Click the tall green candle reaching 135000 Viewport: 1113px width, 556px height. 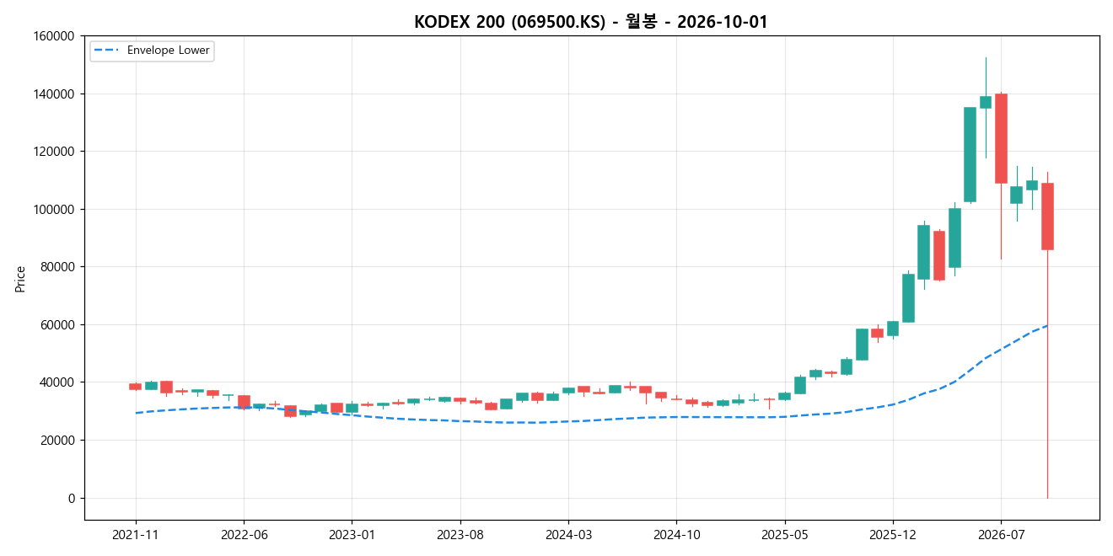(970, 154)
